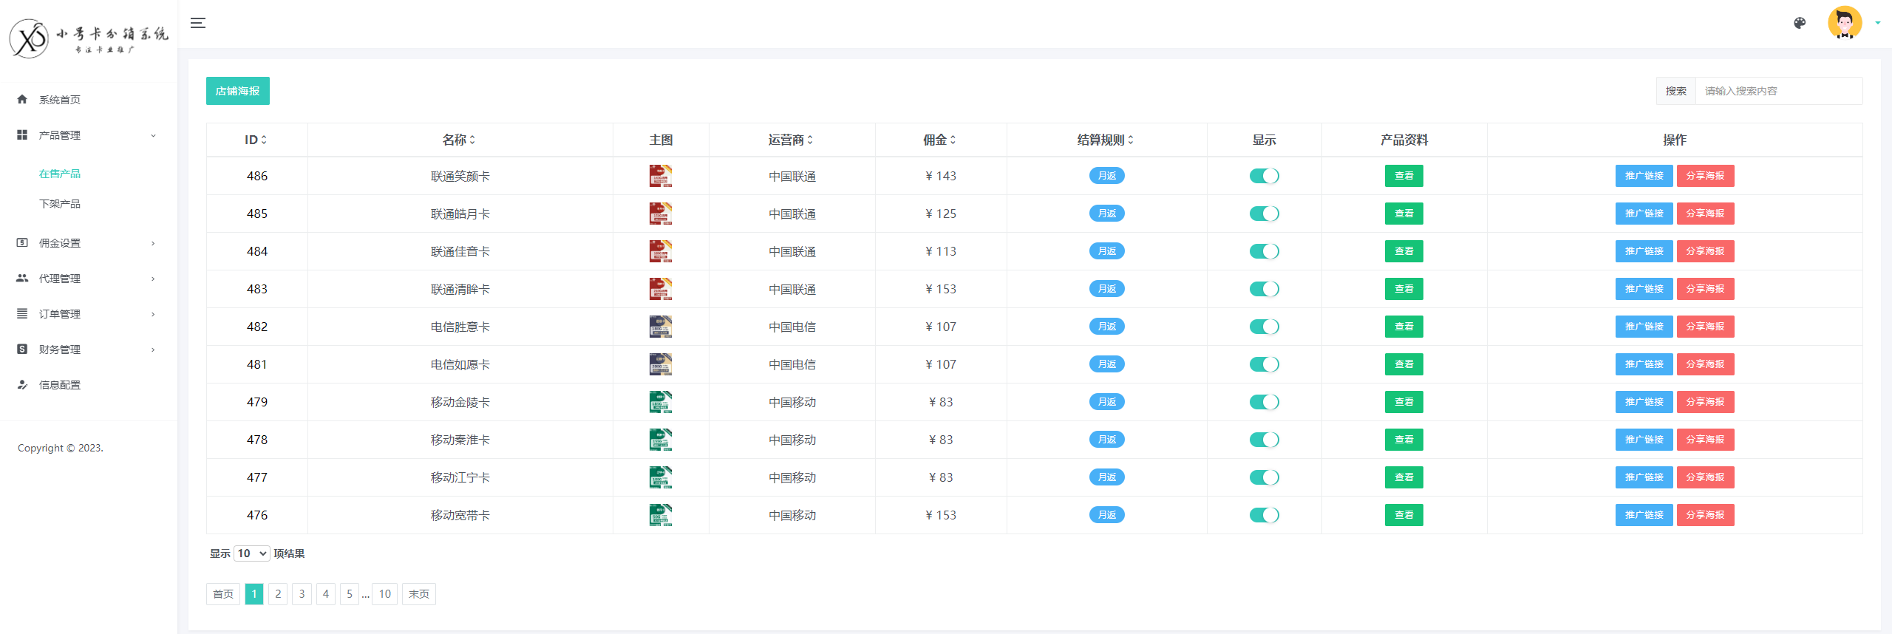Toggle display switch for 联通笑颜卡

(1264, 176)
